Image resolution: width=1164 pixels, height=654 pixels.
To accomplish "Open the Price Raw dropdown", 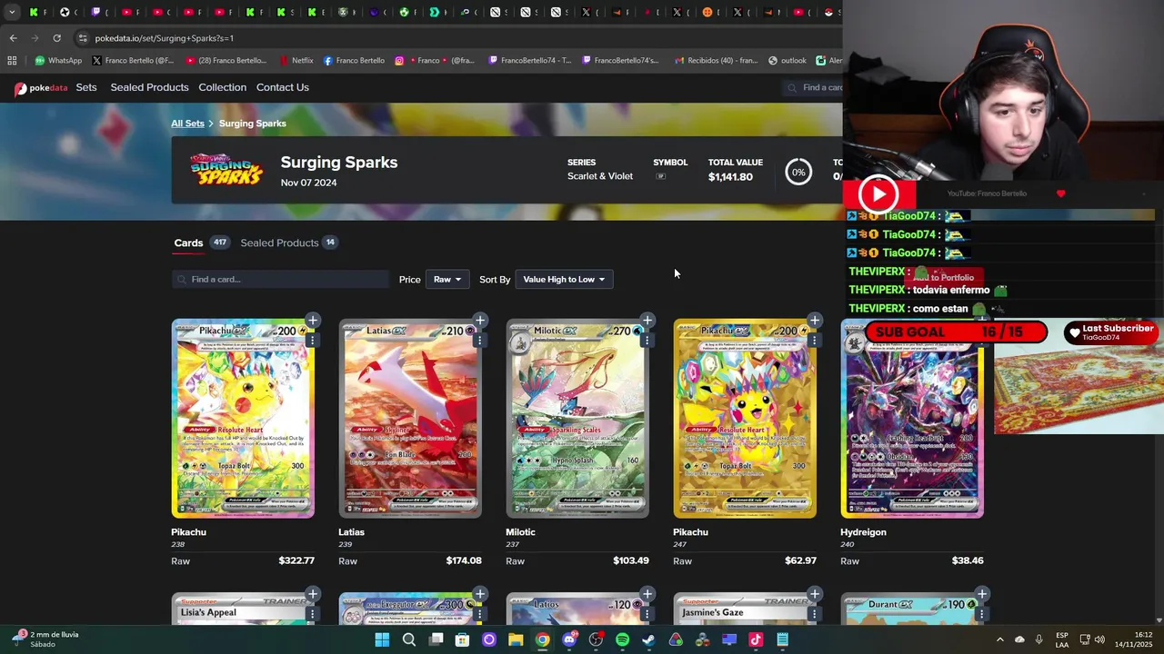I will click(x=447, y=279).
